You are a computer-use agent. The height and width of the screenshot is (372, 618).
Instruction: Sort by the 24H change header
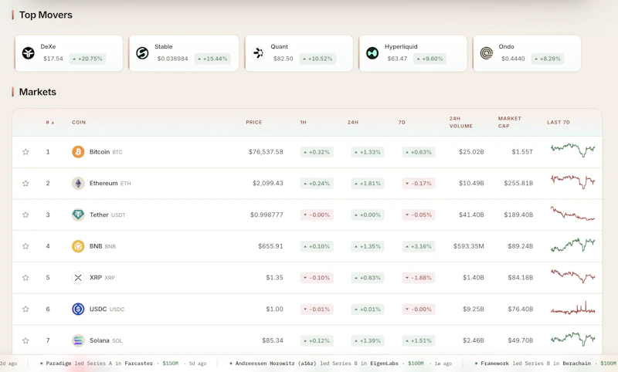pos(353,123)
